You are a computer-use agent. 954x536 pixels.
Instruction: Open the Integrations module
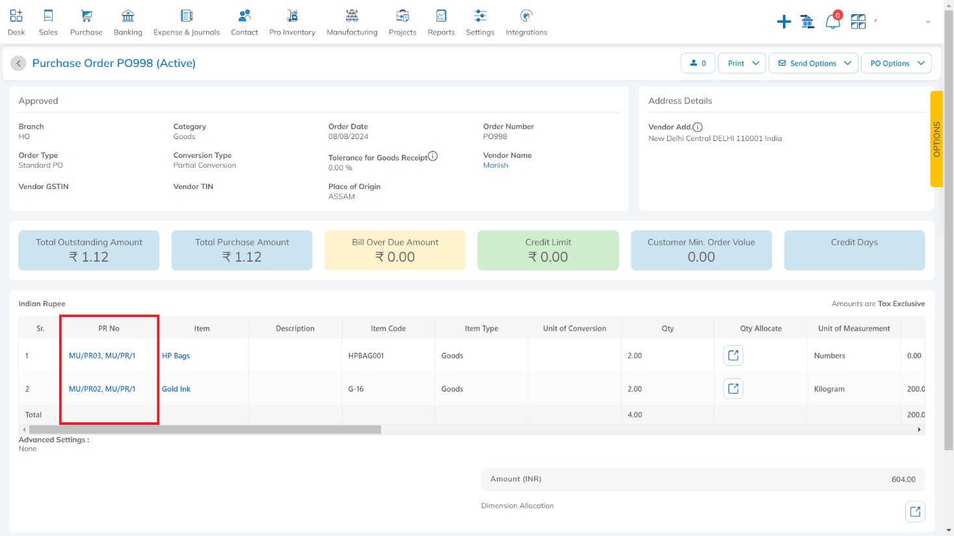(x=526, y=22)
